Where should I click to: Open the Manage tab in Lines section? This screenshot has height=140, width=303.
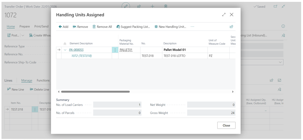point(27,80)
